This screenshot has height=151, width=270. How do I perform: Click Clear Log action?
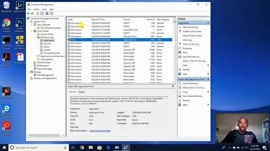[x=187, y=40]
